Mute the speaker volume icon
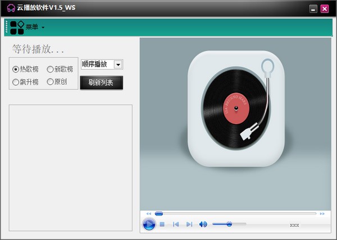Viewport: 337px width, 240px height. pyautogui.click(x=203, y=224)
